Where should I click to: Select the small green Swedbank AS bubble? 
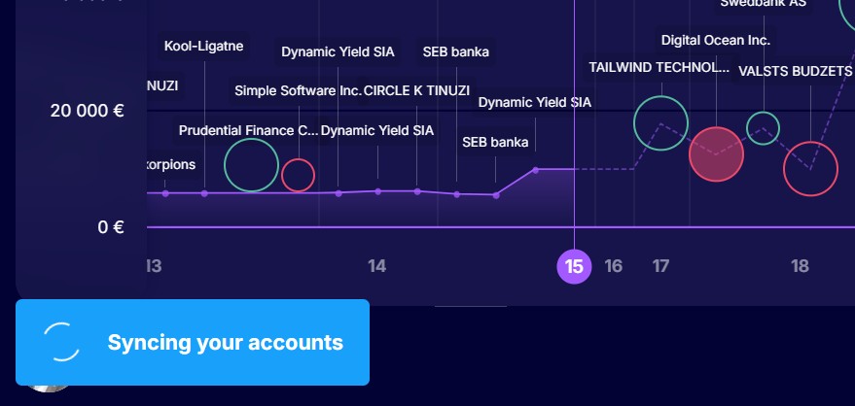tap(764, 128)
